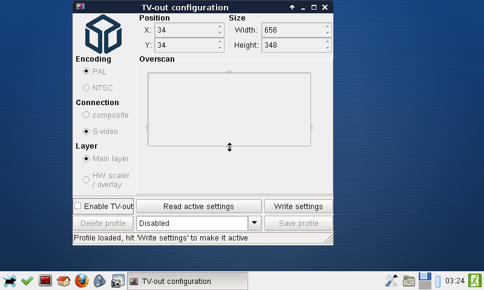Decrease the Y position spinner value
Viewport: 484px width, 290px height.
tap(220, 48)
